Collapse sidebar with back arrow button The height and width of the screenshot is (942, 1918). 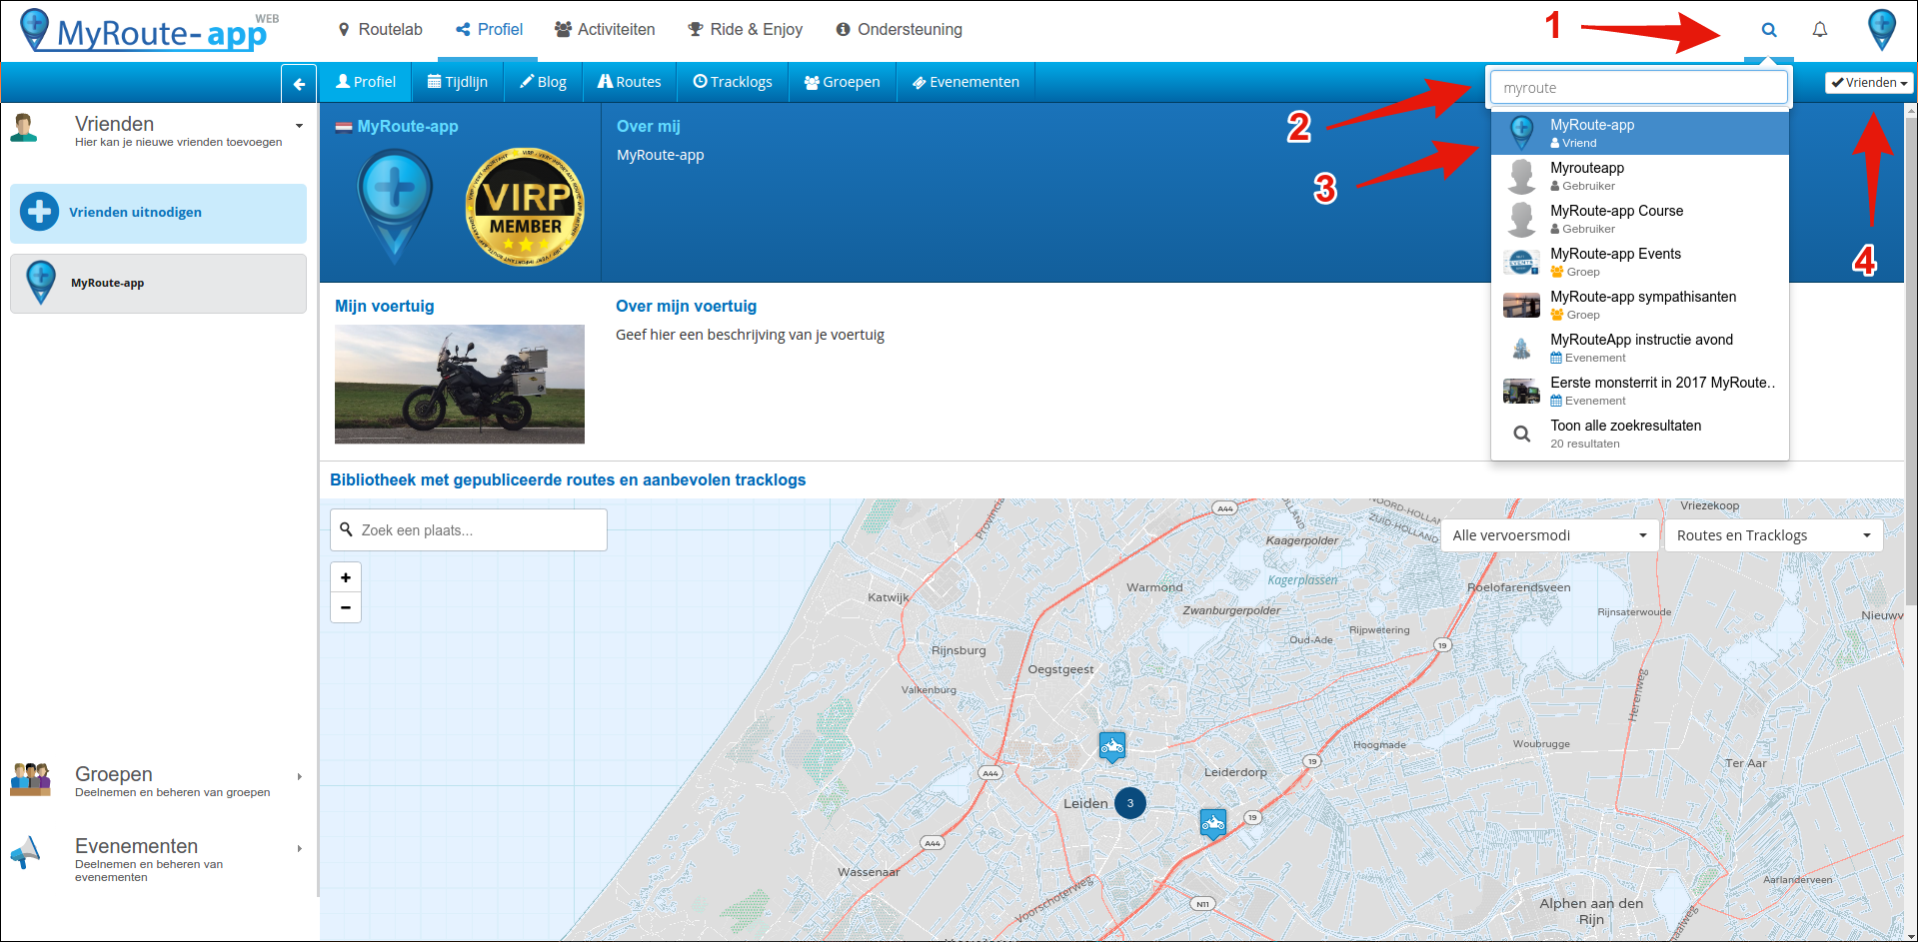pos(299,84)
